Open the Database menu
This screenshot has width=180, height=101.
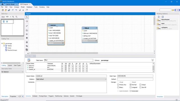point(29,7)
